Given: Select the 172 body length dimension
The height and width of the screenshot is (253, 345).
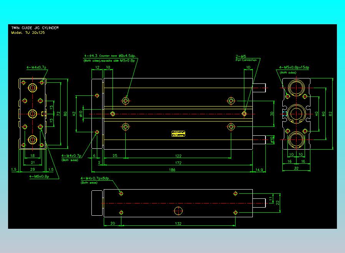Looking at the screenshot, I should (178, 163).
